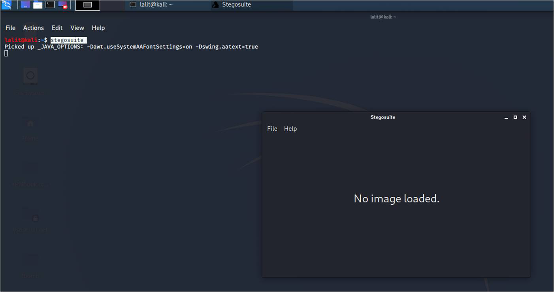Open the terminal View menu

point(77,28)
